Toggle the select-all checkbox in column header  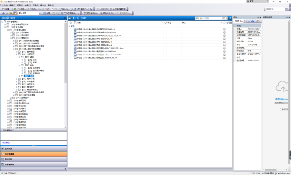click(x=224, y=23)
